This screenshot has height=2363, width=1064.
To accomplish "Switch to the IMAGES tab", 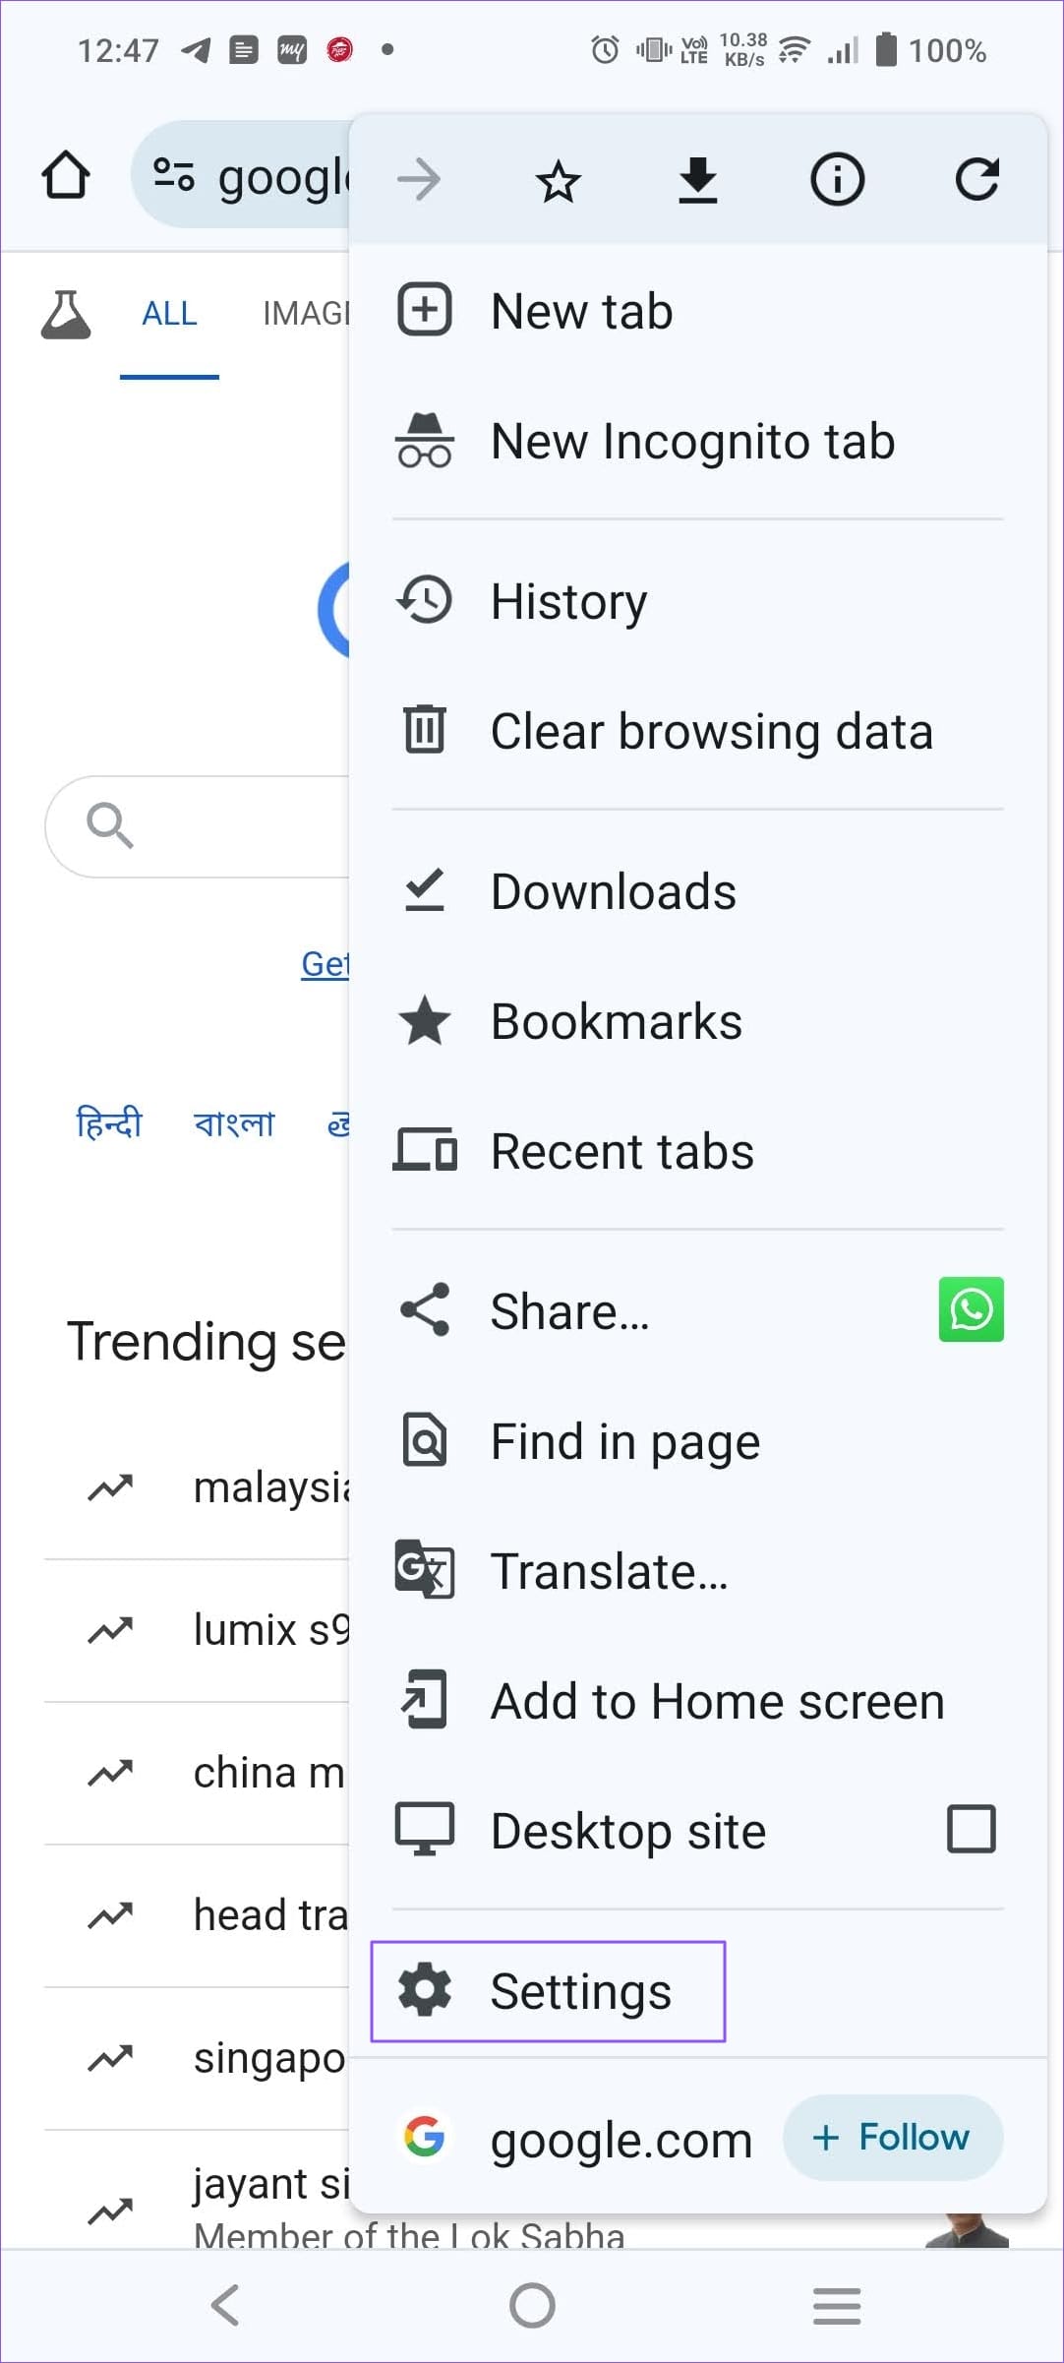I will pos(307,313).
